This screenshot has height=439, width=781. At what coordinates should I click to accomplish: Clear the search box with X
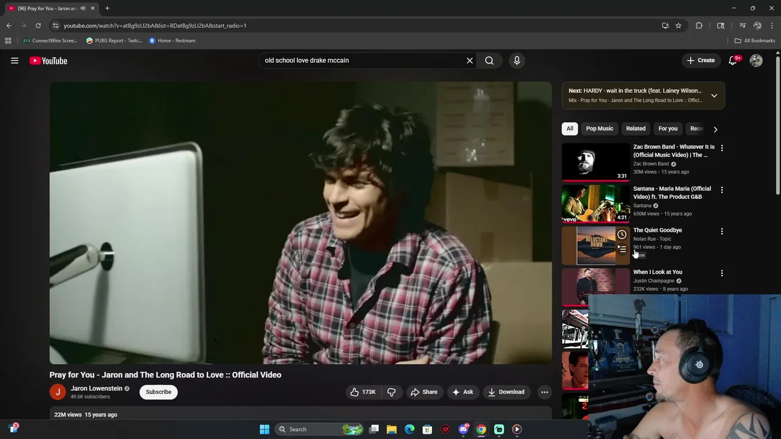[x=470, y=60]
